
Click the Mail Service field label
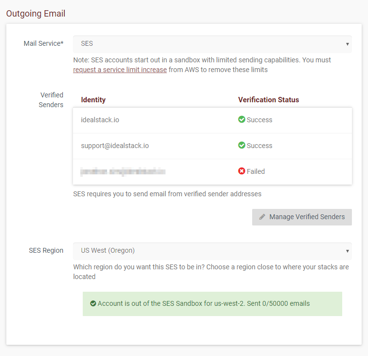(x=43, y=44)
